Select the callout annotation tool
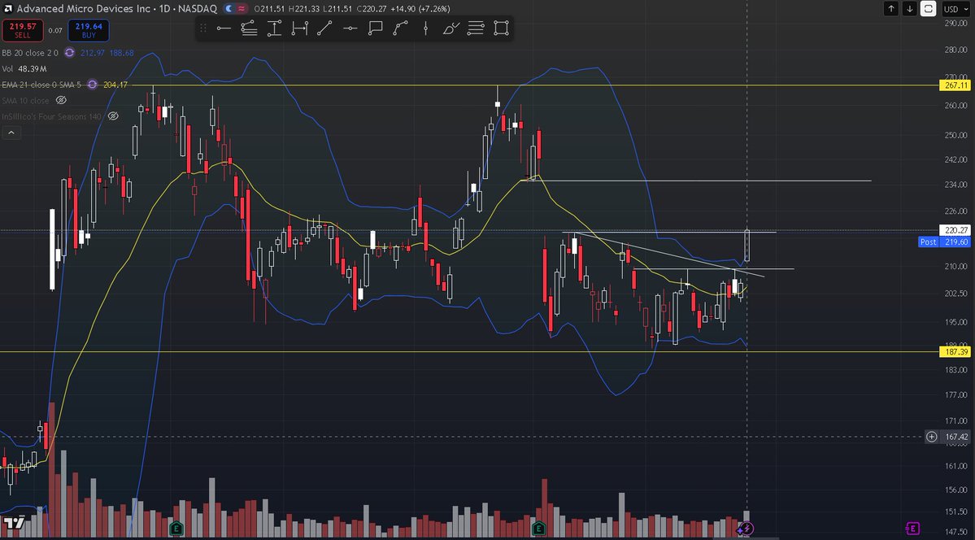The height and width of the screenshot is (540, 975). 375,28
